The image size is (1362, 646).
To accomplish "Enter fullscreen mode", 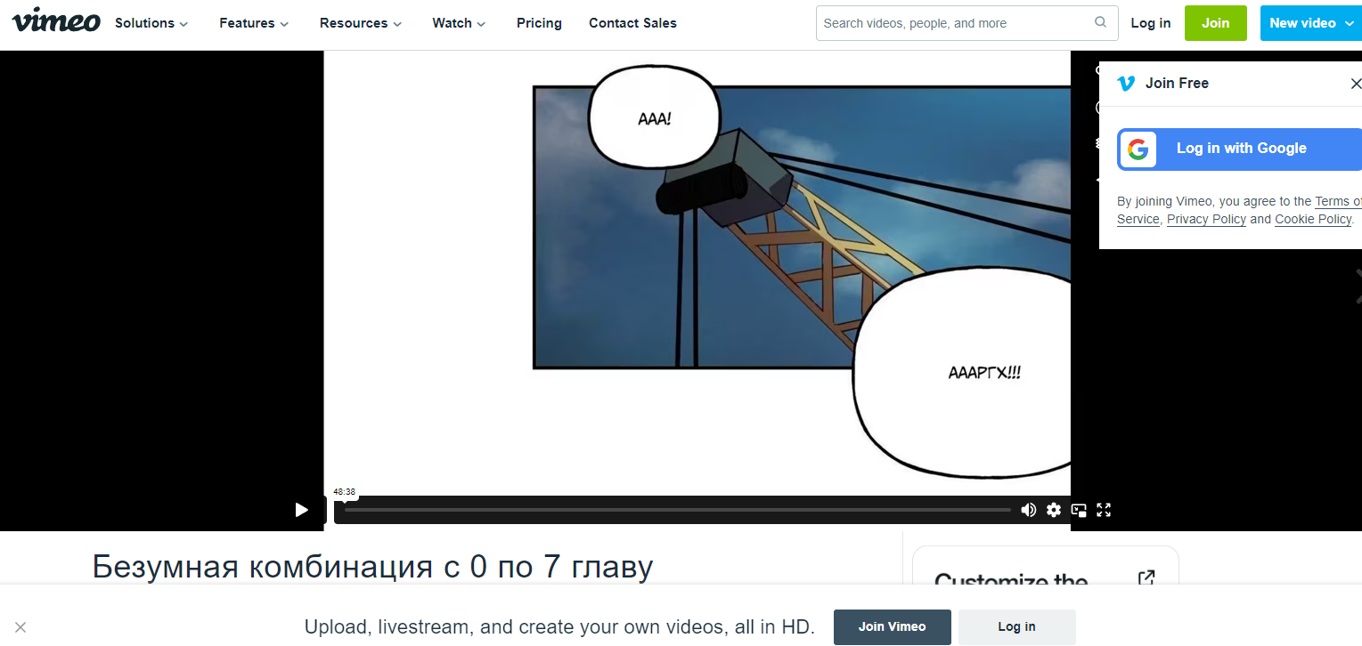I will (x=1104, y=510).
